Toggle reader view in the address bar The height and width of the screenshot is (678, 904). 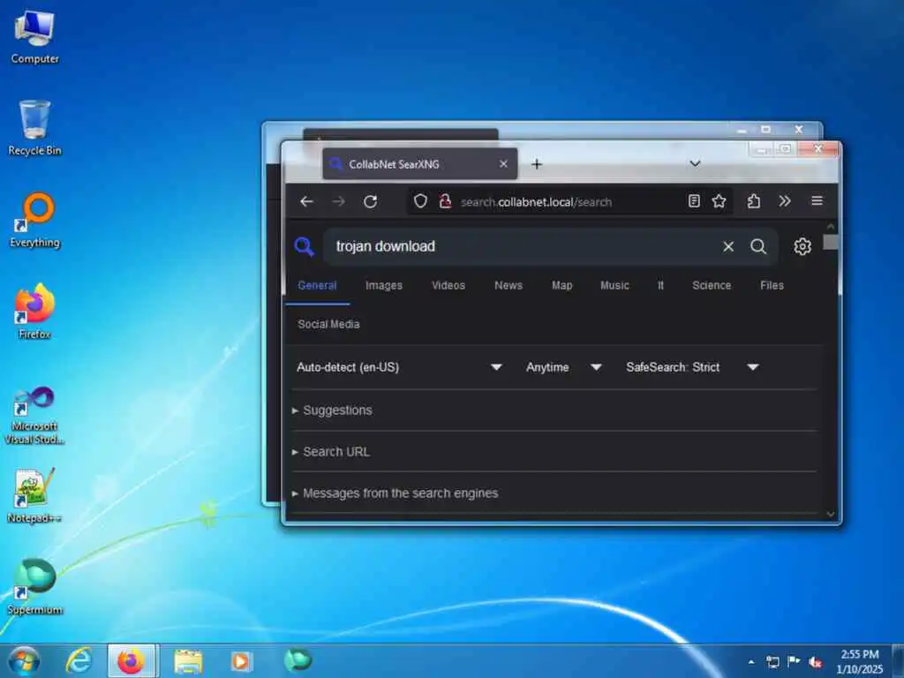(694, 200)
